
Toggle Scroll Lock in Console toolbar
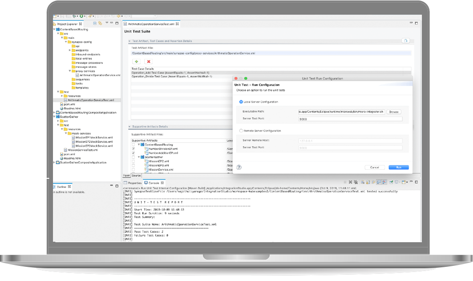pos(368,182)
